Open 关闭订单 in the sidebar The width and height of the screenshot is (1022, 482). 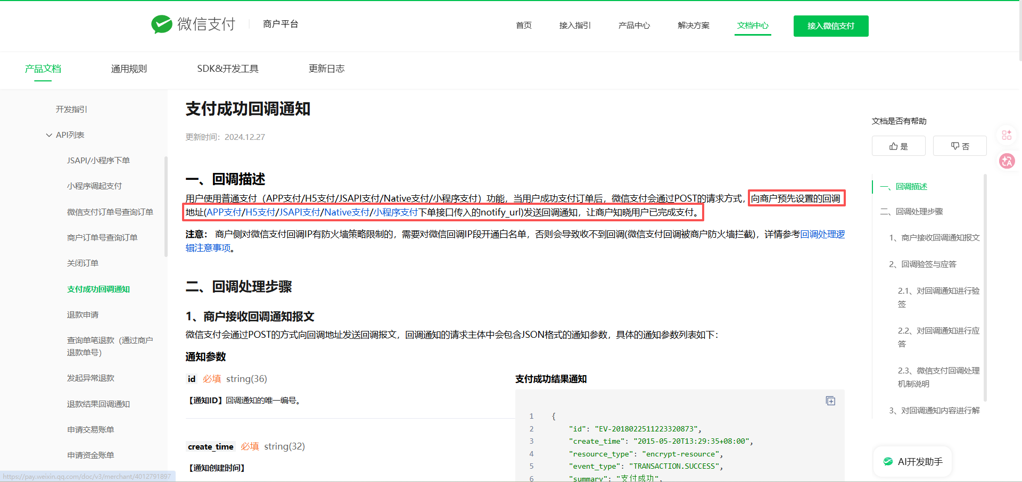click(x=83, y=263)
